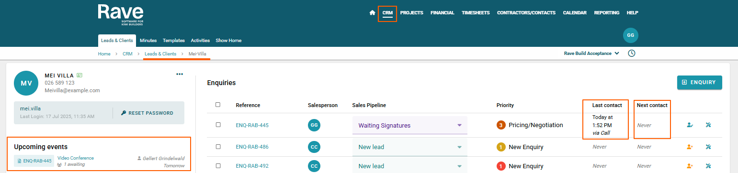Open the Video Conference event link
The image size is (738, 173).
coord(76,158)
